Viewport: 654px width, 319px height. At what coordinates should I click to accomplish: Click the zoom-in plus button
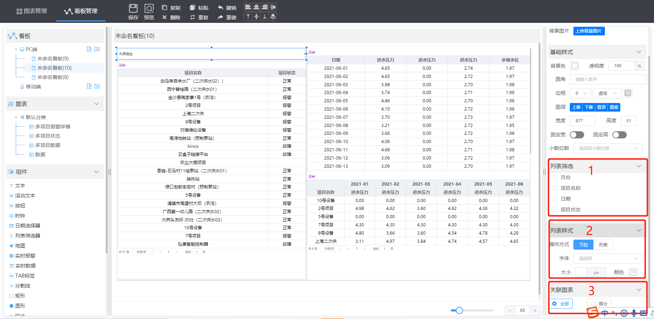[535, 310]
